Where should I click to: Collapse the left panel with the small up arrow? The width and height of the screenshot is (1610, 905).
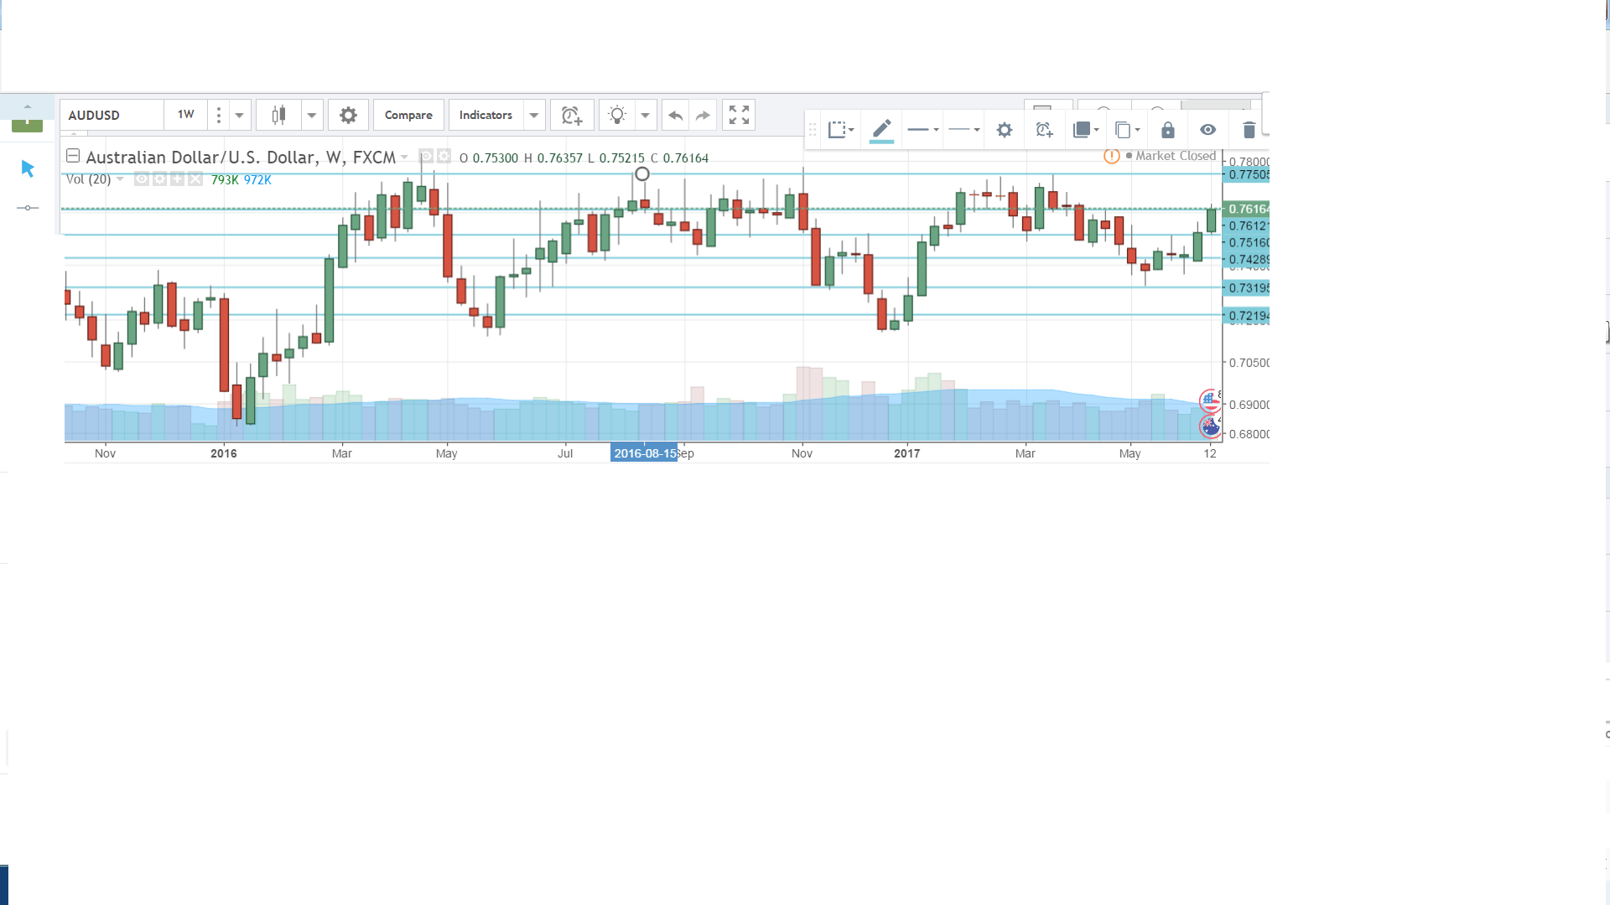point(28,106)
